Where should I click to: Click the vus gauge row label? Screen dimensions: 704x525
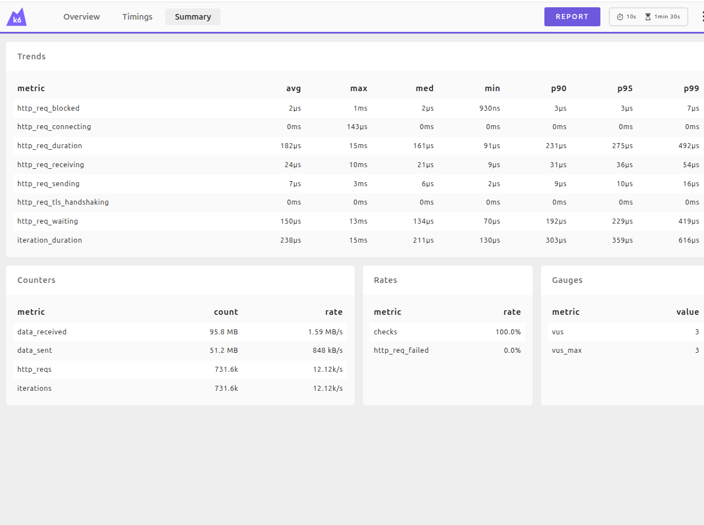(558, 332)
